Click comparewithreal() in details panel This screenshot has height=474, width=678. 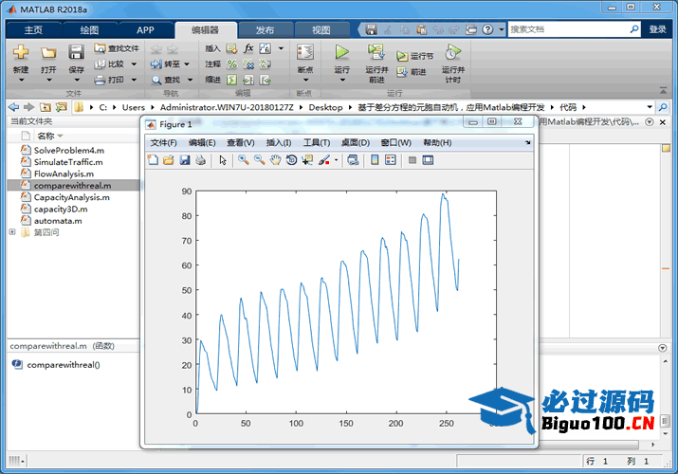click(x=64, y=365)
